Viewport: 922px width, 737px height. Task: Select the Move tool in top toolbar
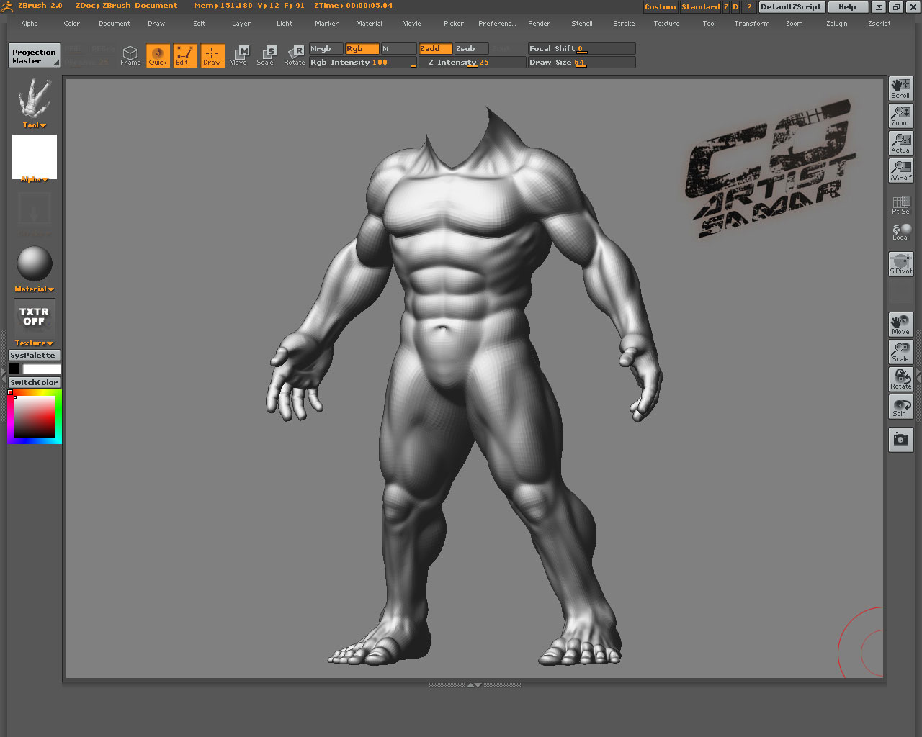[238, 55]
